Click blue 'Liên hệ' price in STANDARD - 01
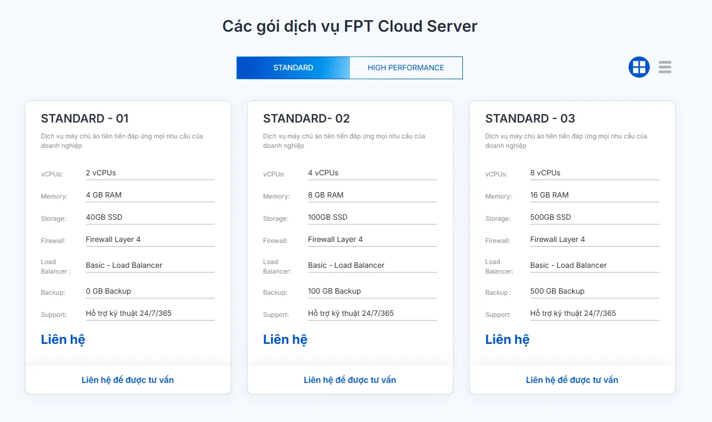712x422 pixels. coord(63,339)
